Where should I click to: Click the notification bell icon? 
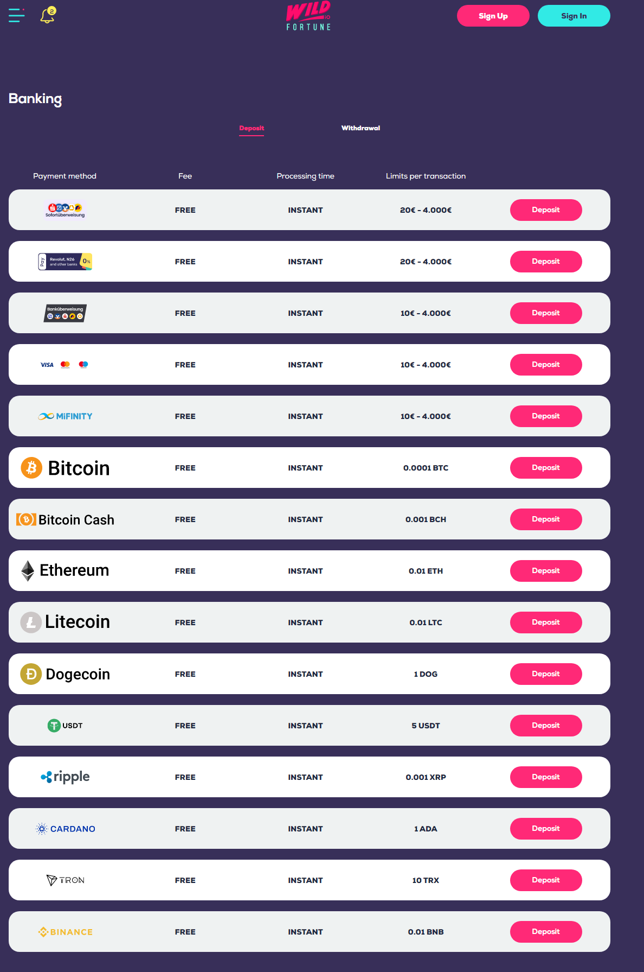[48, 16]
